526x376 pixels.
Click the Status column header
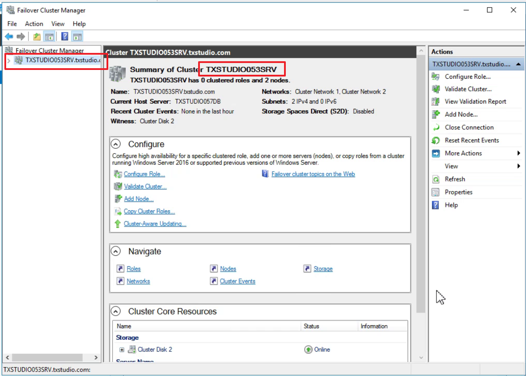[x=330, y=326]
